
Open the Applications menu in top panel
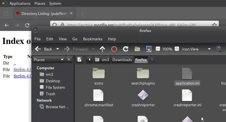20,3
